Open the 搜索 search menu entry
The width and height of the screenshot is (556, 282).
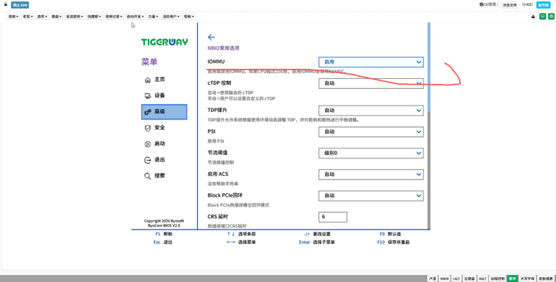[x=164, y=176]
